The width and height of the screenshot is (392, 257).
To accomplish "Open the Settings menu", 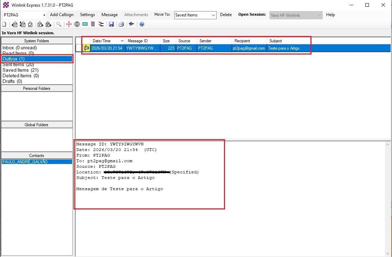I will [87, 15].
